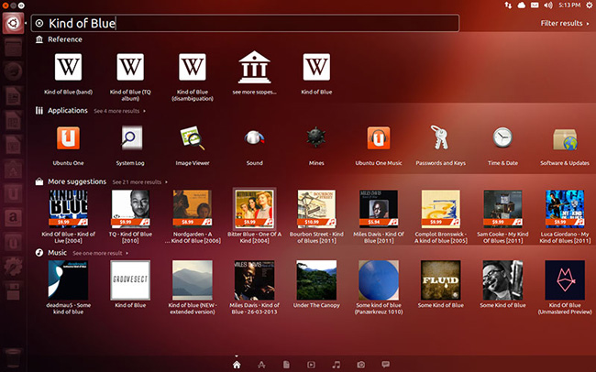Play Kind Of Blue (Unmastered Preview)
This screenshot has height=372, width=596.
565,280
